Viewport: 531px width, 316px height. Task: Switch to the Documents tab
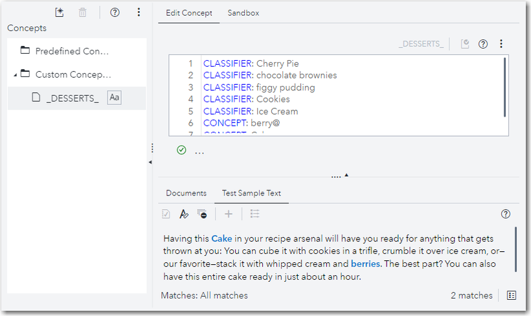tap(186, 193)
